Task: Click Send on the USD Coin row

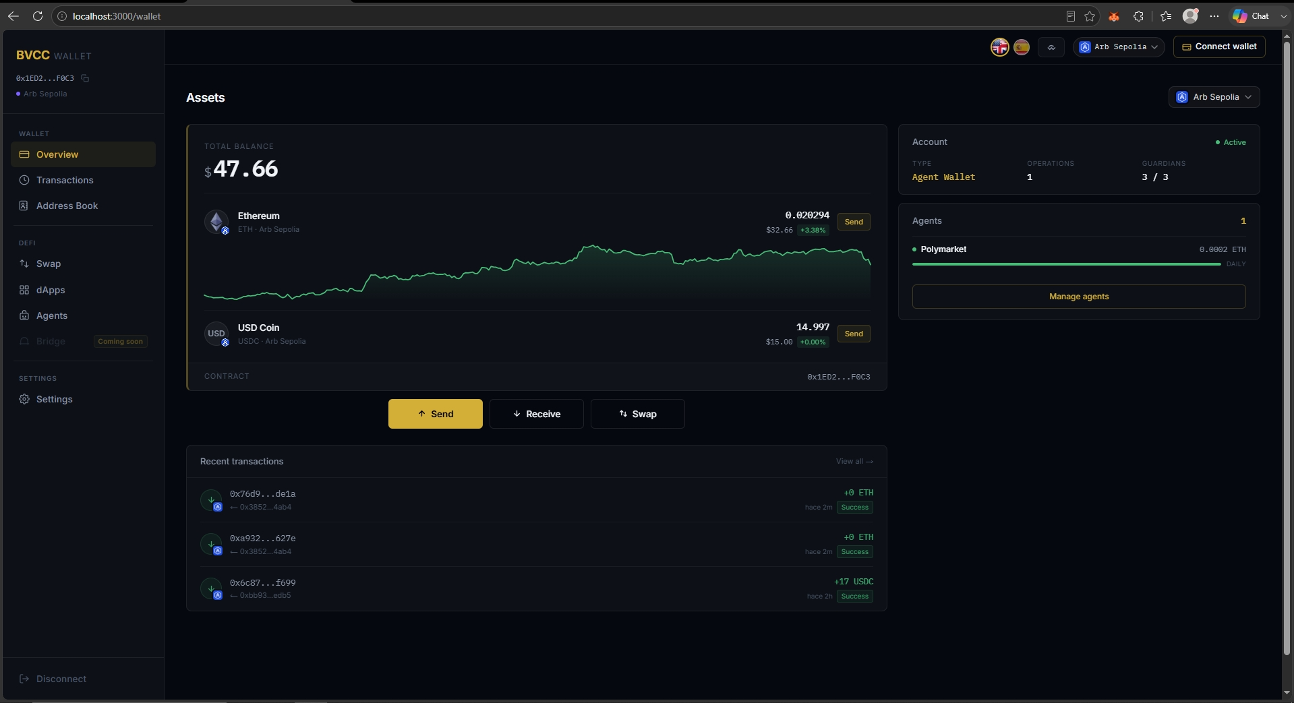Action: 854,334
